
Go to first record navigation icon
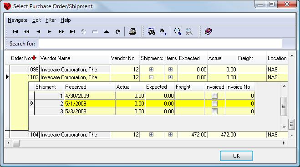tap(15, 31)
